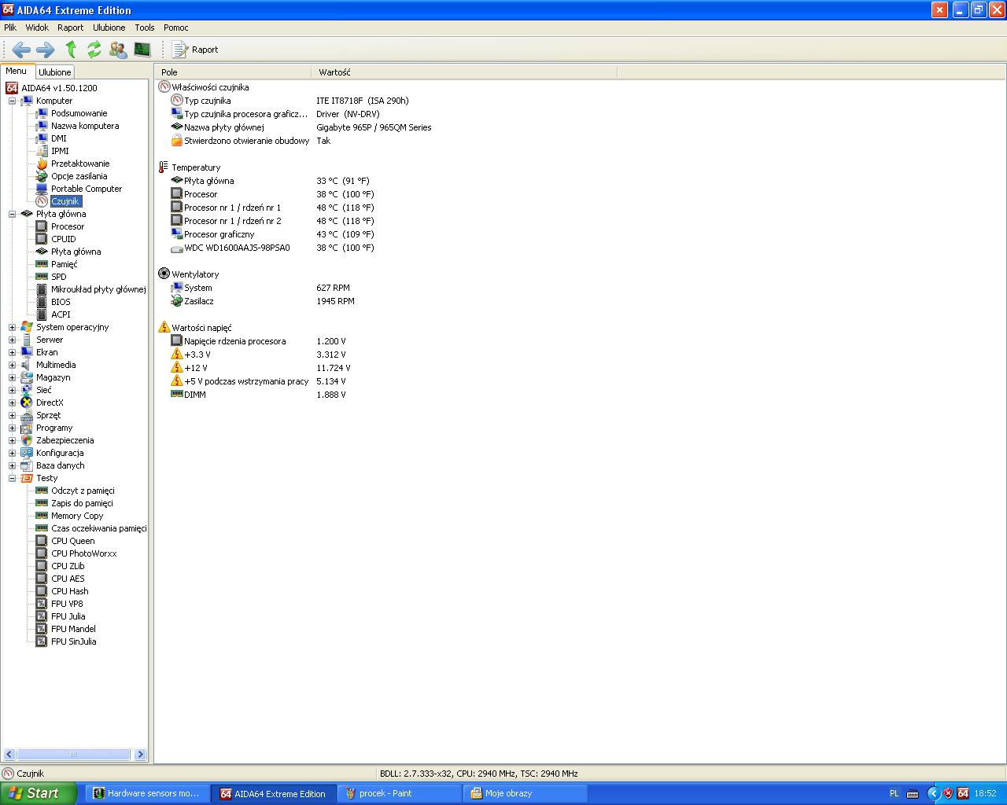Click the Pole column header

tap(233, 72)
